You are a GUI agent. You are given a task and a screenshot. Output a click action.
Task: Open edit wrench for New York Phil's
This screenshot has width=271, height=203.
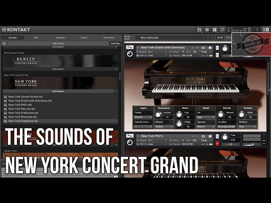point(130,135)
